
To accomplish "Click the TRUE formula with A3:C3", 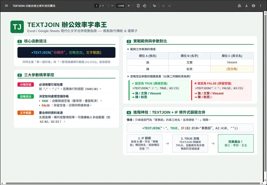I will (156, 88).
